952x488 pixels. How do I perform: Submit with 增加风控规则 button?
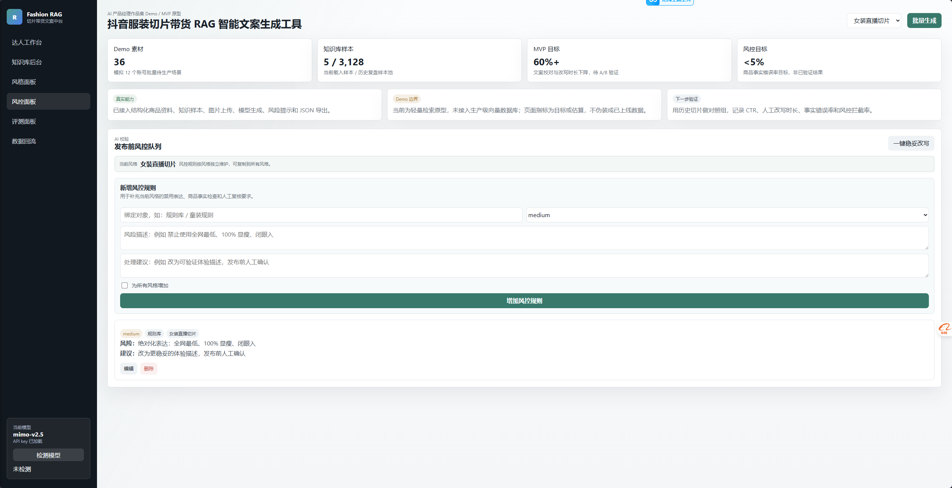click(524, 301)
